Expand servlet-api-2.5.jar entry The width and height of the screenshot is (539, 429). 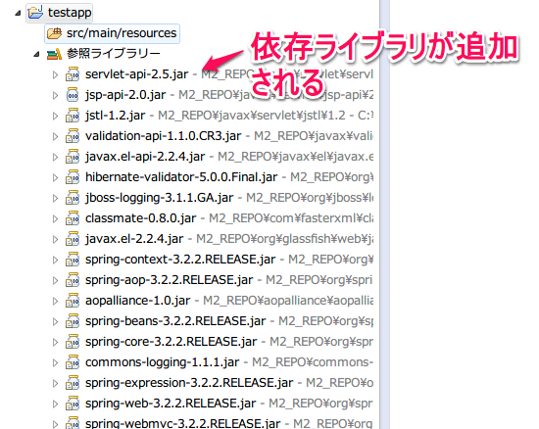click(x=55, y=74)
